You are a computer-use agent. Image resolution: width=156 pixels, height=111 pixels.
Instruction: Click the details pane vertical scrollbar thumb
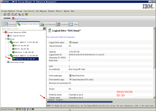(154, 49)
